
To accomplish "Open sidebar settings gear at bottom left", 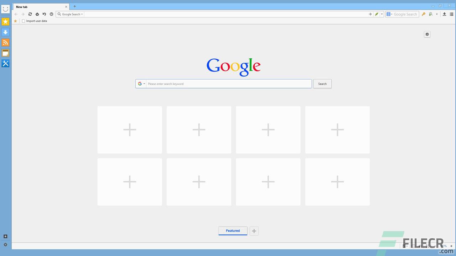I will [x=5, y=245].
